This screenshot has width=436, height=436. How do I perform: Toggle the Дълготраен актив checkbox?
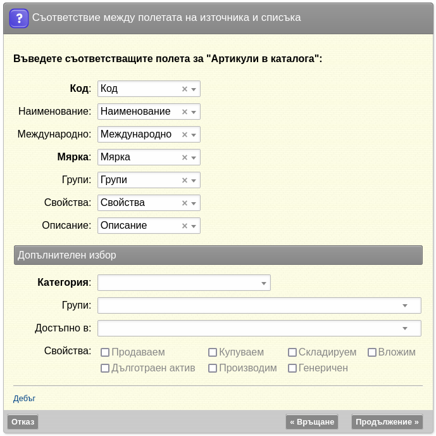pyautogui.click(x=105, y=368)
